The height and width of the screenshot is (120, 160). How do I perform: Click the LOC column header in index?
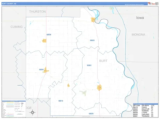[153, 105]
